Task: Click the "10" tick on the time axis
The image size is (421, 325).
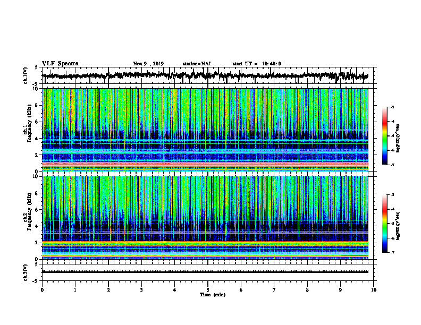Action: [374, 290]
